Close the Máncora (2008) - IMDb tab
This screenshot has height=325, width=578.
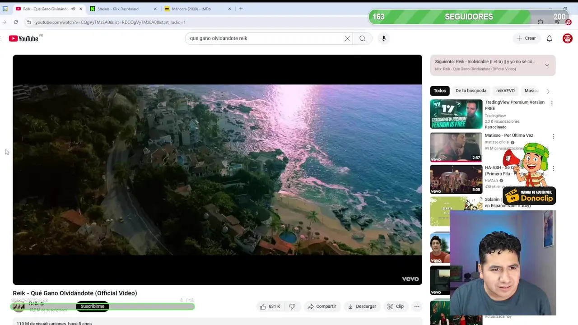(229, 9)
